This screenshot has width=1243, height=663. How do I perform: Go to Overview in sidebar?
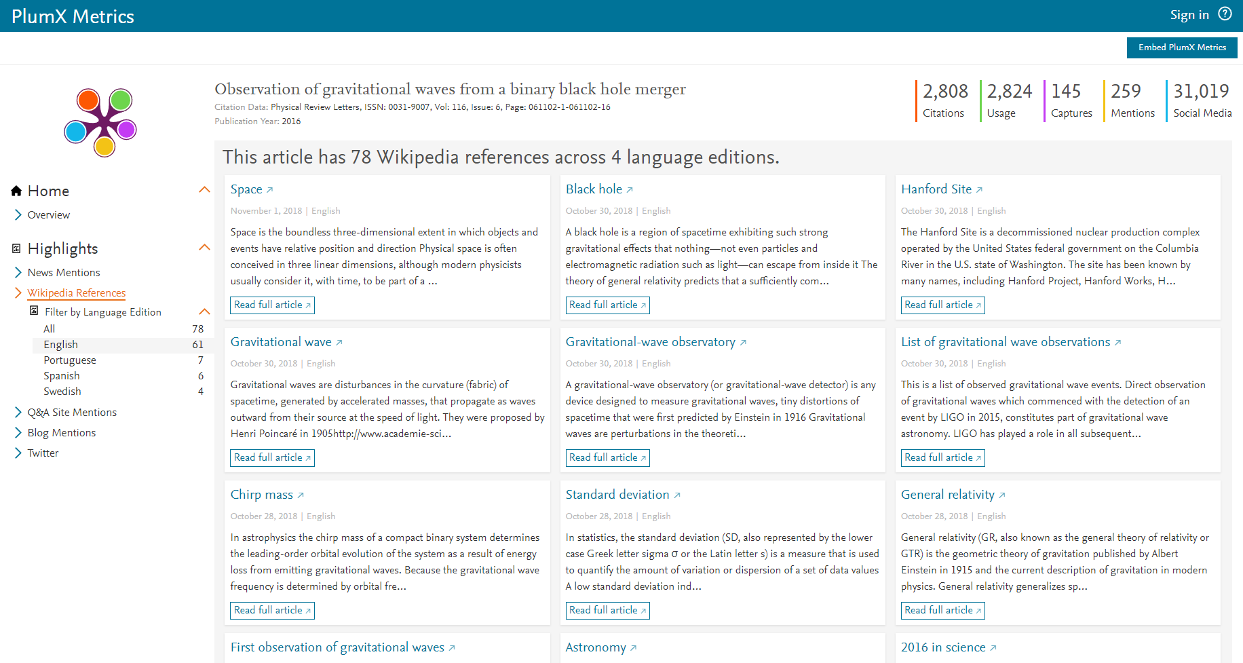coord(49,214)
